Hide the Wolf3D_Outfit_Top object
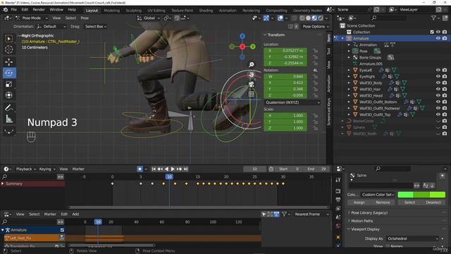The width and height of the screenshot is (451, 254). (438, 114)
